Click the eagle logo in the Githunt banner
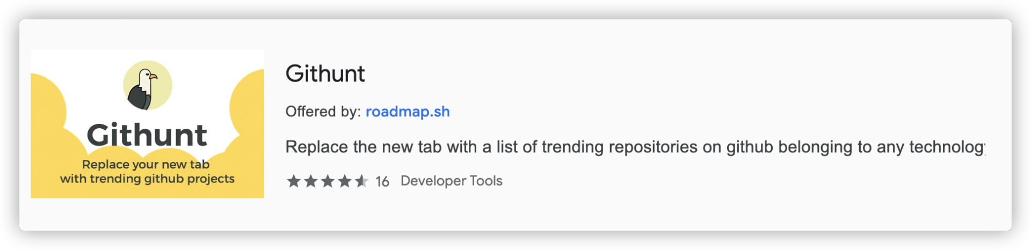 click(147, 85)
